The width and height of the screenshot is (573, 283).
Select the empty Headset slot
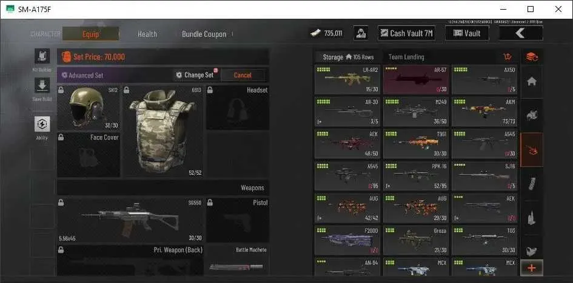click(x=238, y=108)
